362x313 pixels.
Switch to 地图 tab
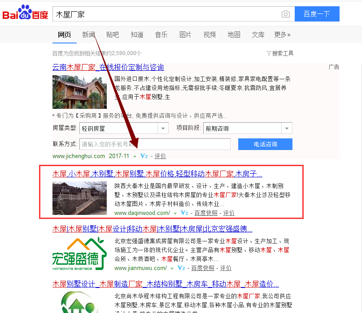tap(234, 35)
